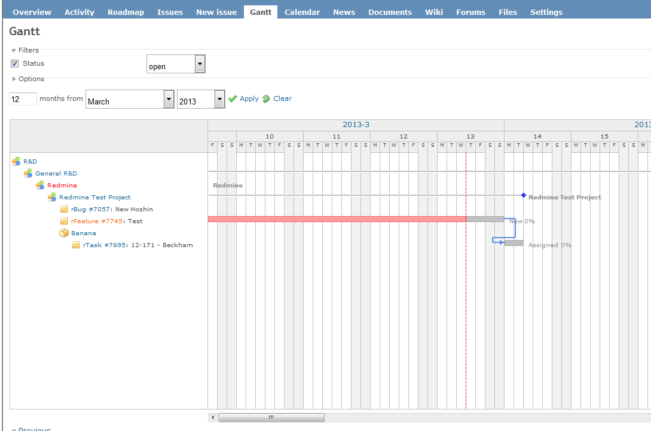The width and height of the screenshot is (651, 431).
Task: Open issue rTask #7695 link
Action: (105, 245)
